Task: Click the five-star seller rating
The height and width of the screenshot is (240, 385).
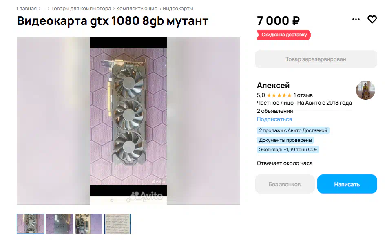Action: [x=279, y=95]
